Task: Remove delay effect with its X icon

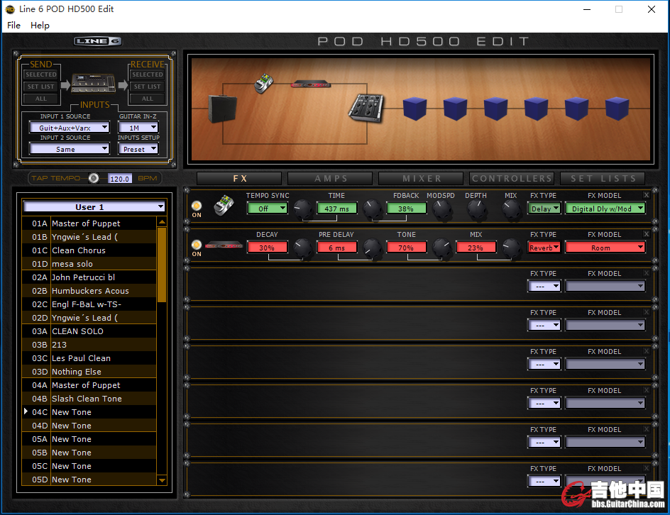Action: coord(646,195)
